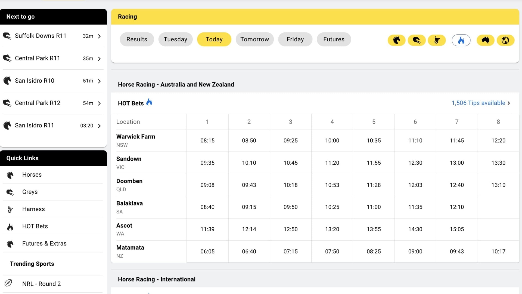Toggle the horse racing filter icon
This screenshot has width=522, height=294.
click(396, 40)
